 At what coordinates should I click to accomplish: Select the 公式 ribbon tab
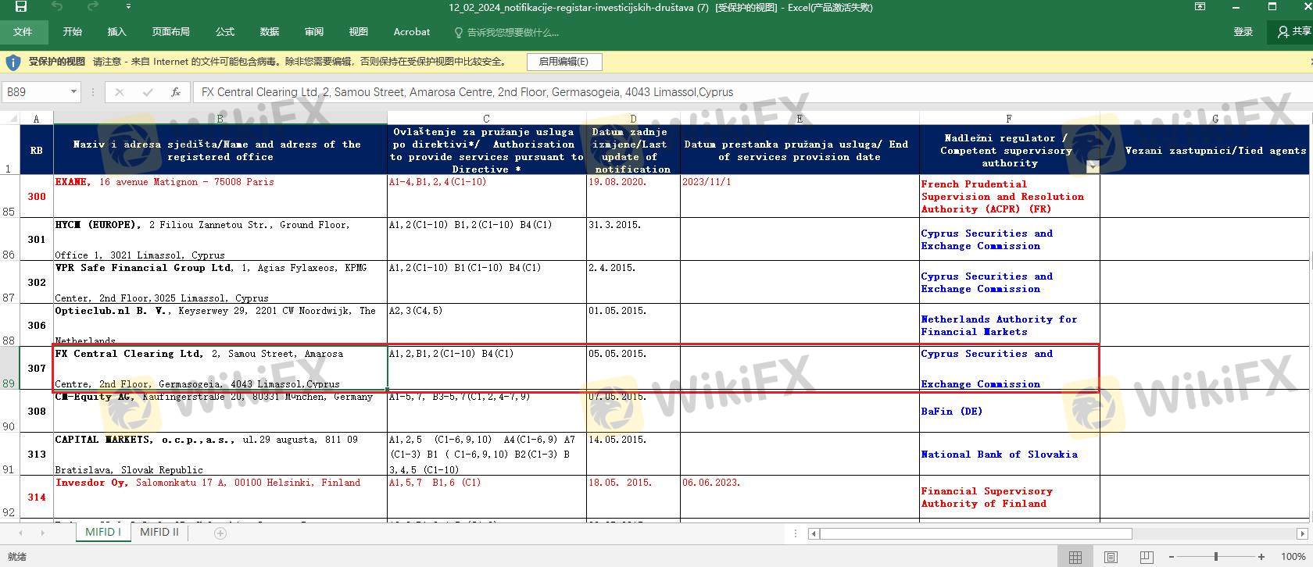tap(225, 32)
